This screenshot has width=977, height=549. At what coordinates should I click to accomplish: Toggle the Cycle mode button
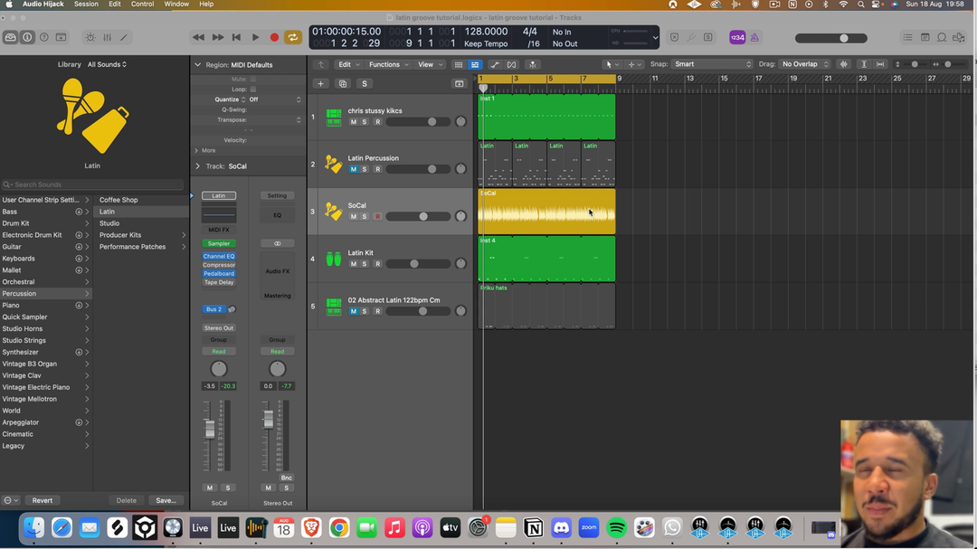pos(293,37)
